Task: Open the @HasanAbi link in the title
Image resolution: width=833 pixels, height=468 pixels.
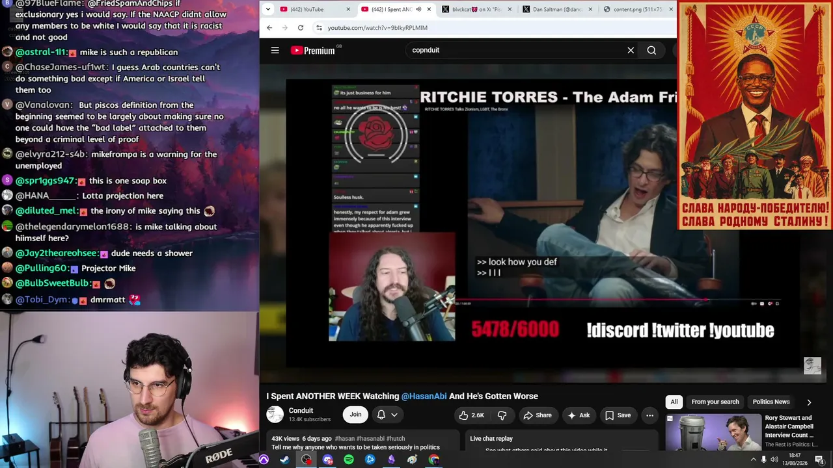Action: pos(424,396)
